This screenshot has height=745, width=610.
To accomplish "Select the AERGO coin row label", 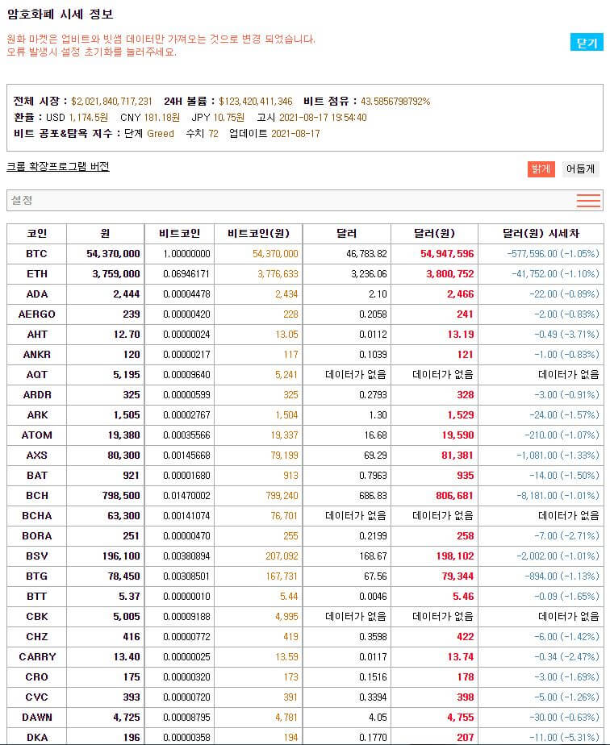I will pyautogui.click(x=36, y=314).
